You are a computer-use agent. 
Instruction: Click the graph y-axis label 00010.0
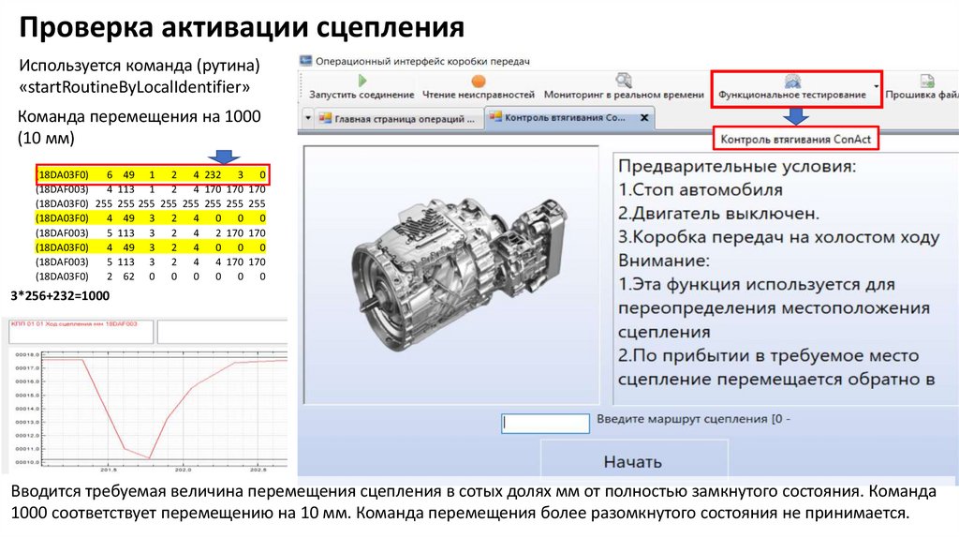click(x=27, y=462)
